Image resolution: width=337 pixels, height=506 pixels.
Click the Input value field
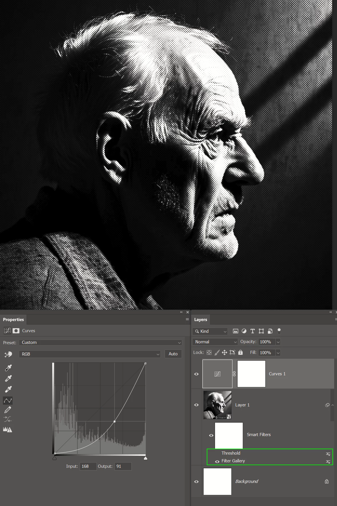88,466
